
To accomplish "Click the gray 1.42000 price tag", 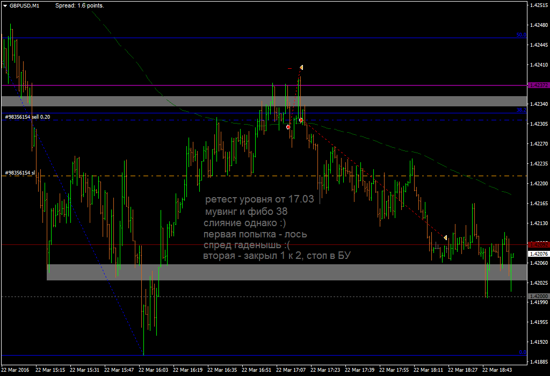I will pos(538,297).
